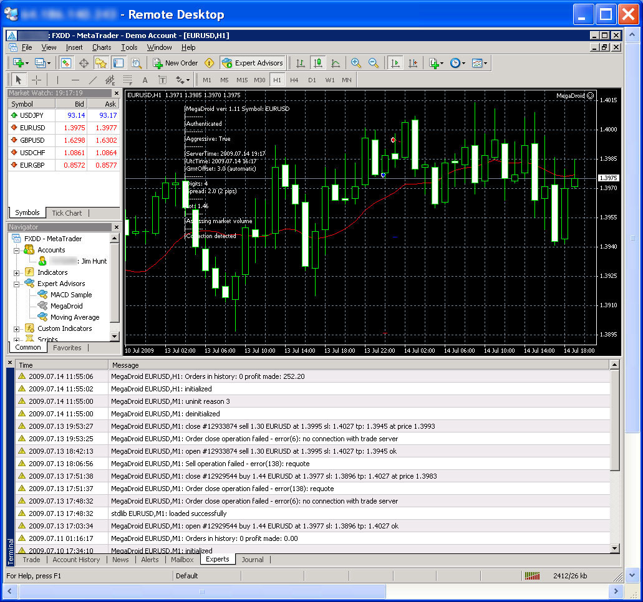Switch to Account History tab
This screenshot has width=643, height=602.
76,560
